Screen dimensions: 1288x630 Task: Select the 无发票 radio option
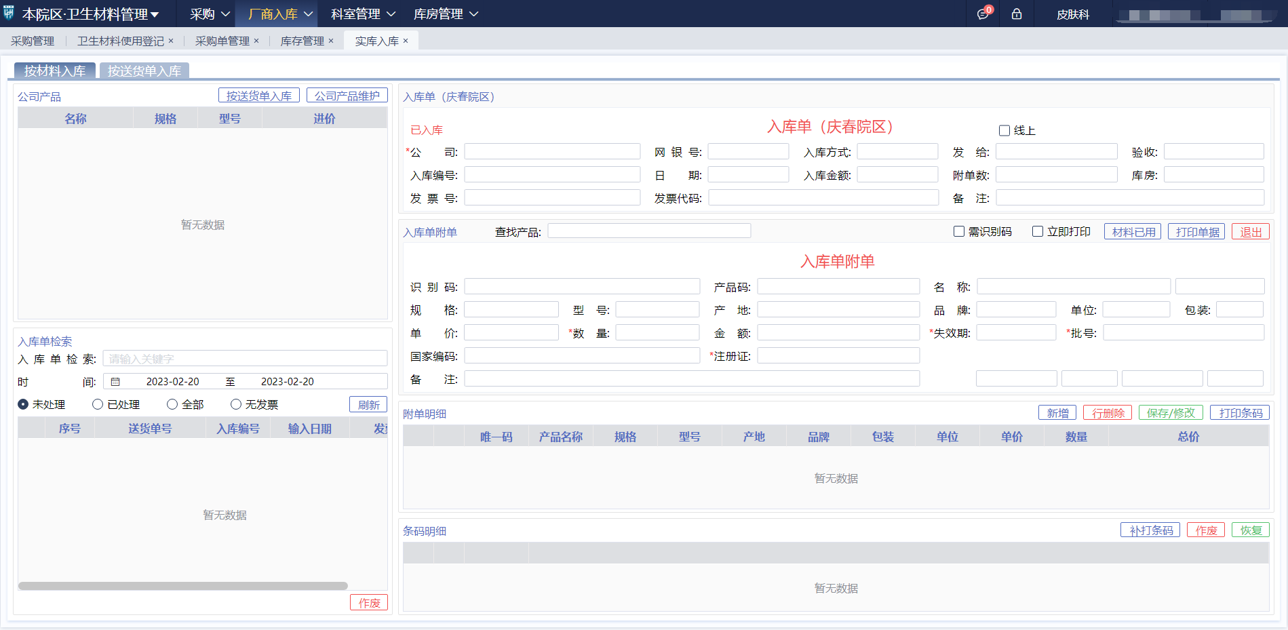(236, 404)
